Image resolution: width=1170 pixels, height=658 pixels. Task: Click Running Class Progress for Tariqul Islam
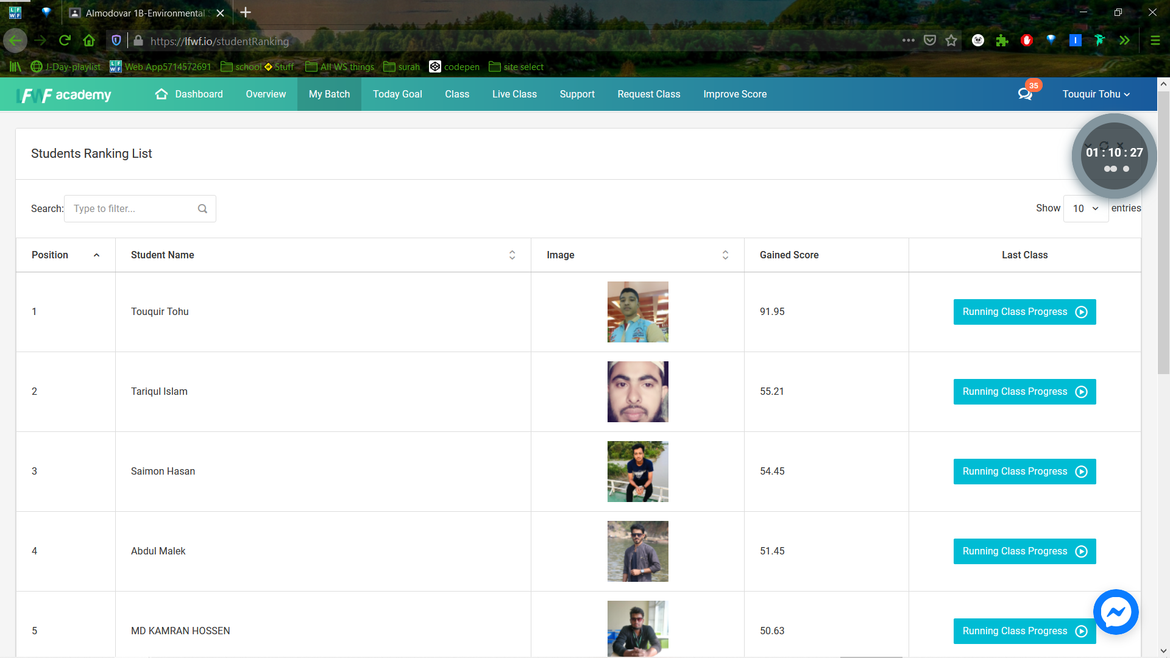[x=1024, y=392]
